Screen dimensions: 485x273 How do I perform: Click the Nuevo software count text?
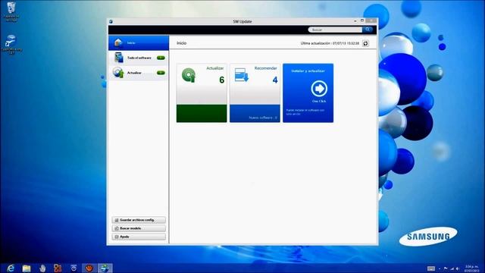(x=263, y=118)
